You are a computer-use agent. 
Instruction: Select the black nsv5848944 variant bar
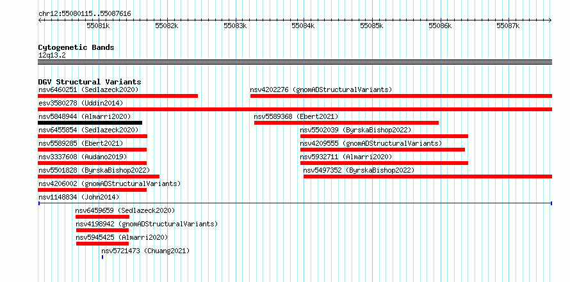[x=90, y=123]
